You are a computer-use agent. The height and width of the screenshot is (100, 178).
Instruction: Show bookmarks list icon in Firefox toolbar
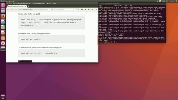(x=78, y=9)
